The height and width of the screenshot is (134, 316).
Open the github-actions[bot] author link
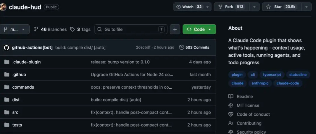point(32,48)
